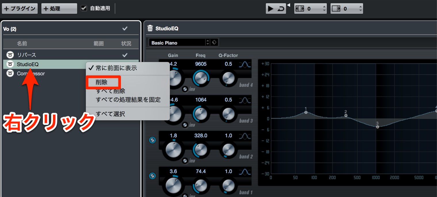This screenshot has height=197, width=437.
Task: Click the band 3 Q-Factor knob
Action: coord(229,113)
